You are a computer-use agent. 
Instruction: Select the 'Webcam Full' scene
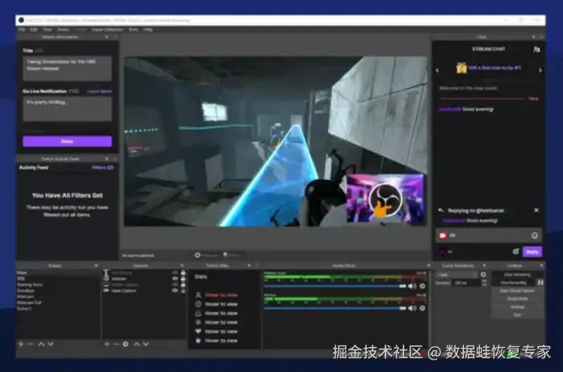coord(29,302)
